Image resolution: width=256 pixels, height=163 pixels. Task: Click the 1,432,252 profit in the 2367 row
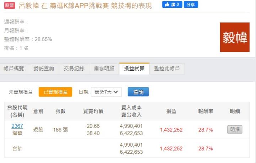click(171, 130)
